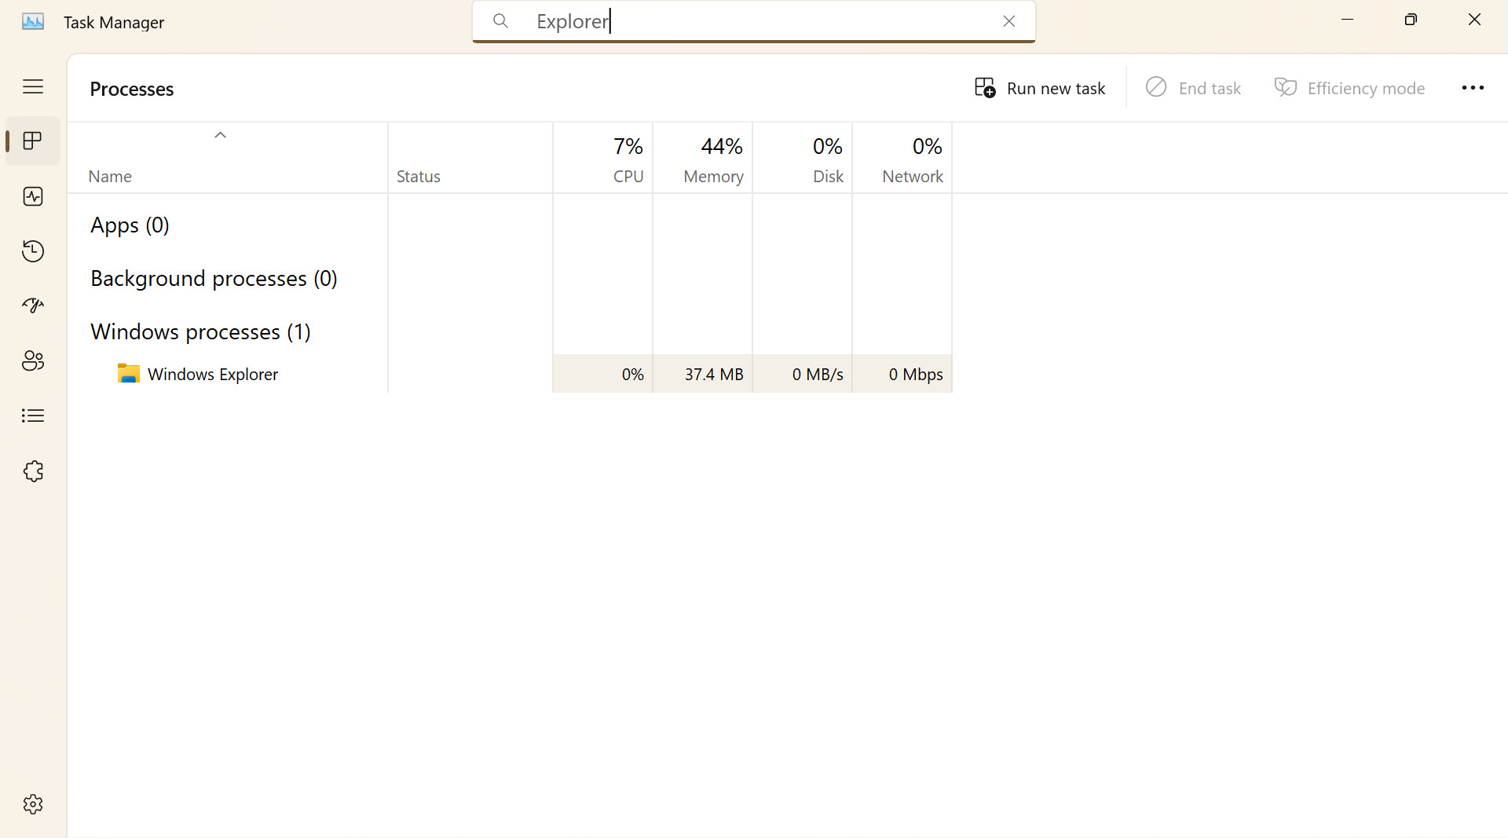Click the Explorer search field

click(x=754, y=21)
